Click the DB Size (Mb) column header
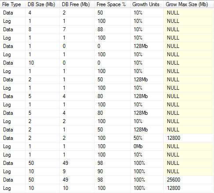214x193 pixels. [42, 4]
